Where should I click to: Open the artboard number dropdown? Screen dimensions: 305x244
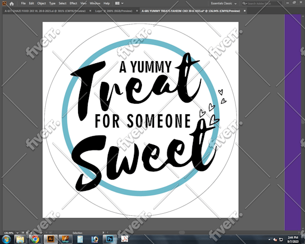(x=41, y=232)
